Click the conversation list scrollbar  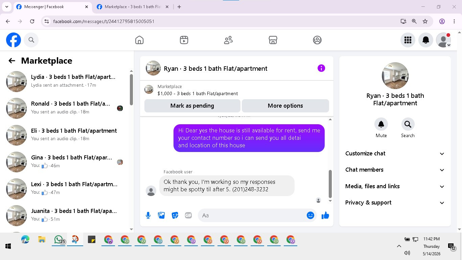coord(131,89)
